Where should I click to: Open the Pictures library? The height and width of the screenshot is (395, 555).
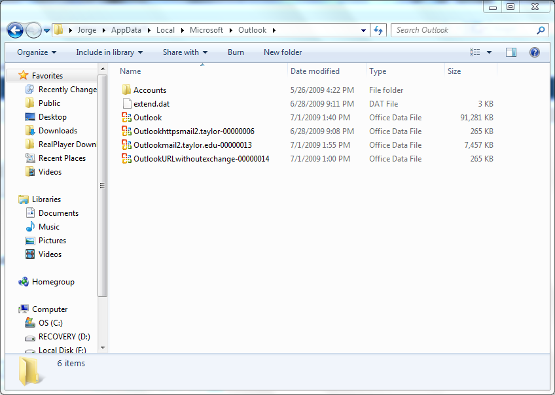[x=52, y=241]
